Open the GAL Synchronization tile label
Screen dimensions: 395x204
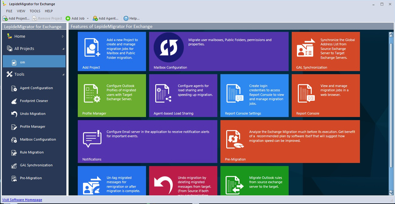[x=312, y=67]
